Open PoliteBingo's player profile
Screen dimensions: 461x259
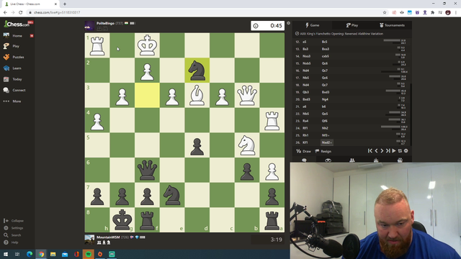[x=105, y=23]
